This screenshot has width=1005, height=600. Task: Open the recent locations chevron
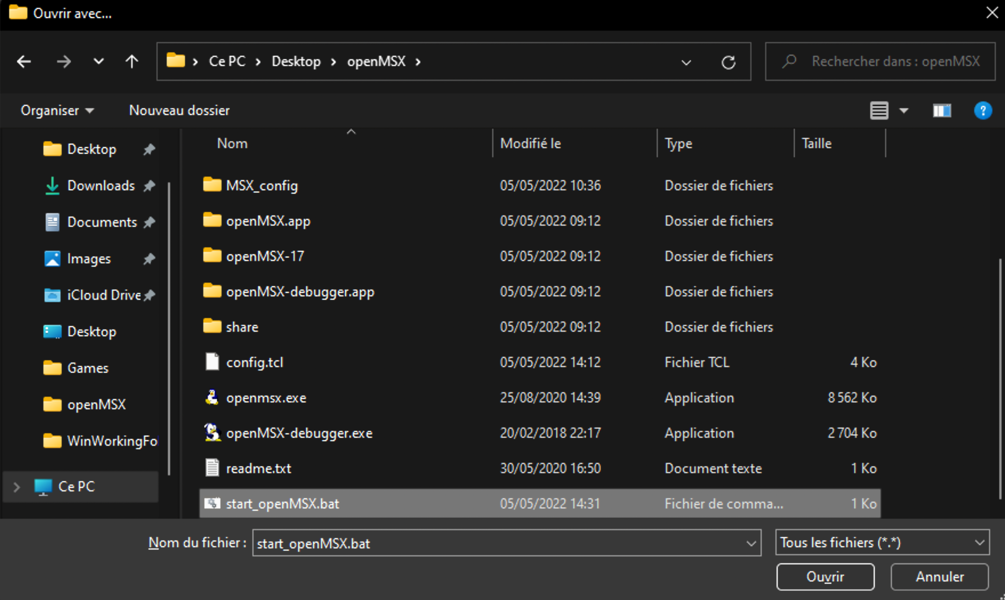coord(99,62)
